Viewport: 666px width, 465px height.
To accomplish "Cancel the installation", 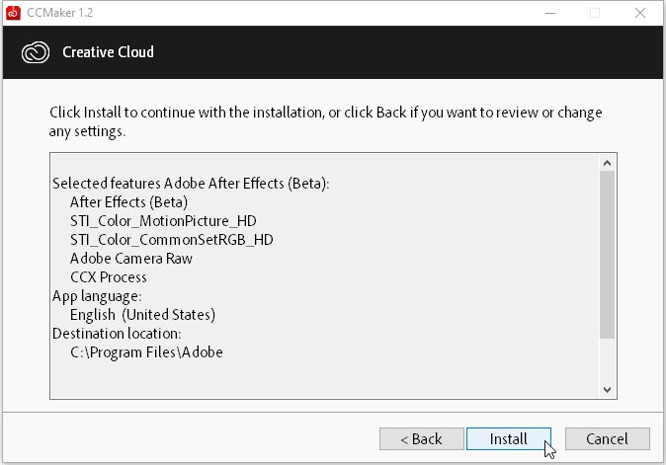I will (x=607, y=438).
